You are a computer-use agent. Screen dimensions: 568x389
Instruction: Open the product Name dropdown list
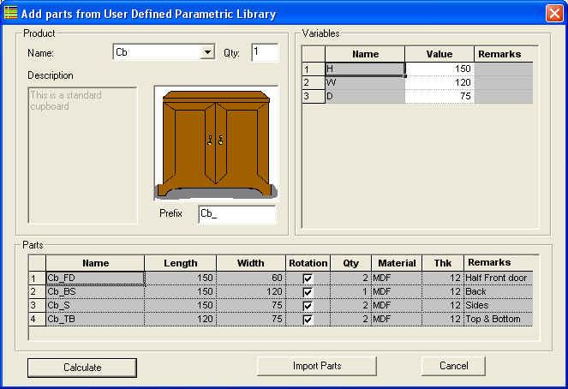coord(206,53)
